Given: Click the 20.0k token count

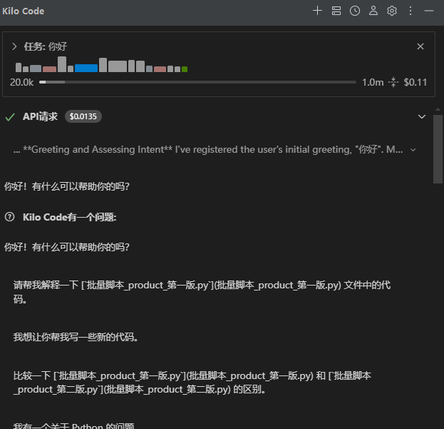Looking at the screenshot, I should click(22, 82).
